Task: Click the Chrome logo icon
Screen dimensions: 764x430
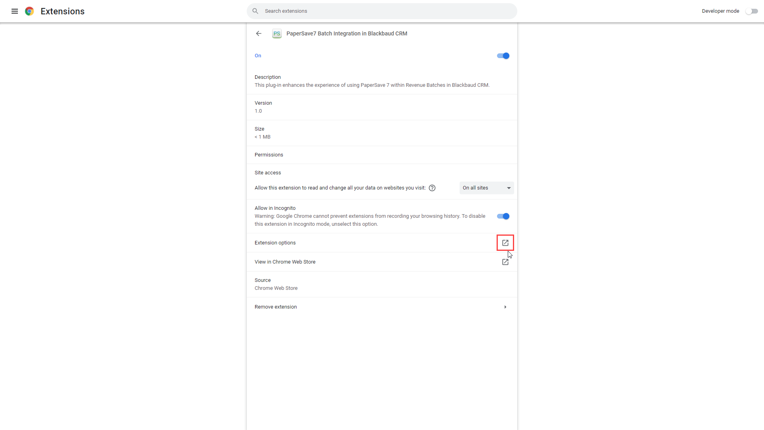Action: [29, 11]
